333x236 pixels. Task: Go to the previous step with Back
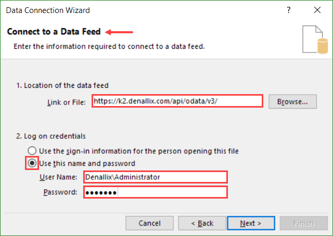coord(202,223)
